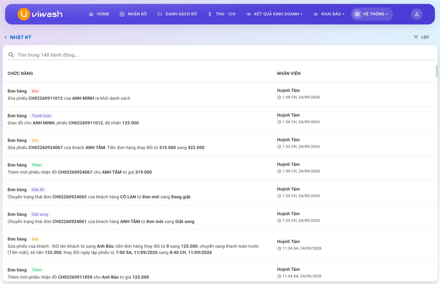Click the checklist icon of DANH SÁCH ĐỒ
440x284 pixels.
[x=160, y=14]
